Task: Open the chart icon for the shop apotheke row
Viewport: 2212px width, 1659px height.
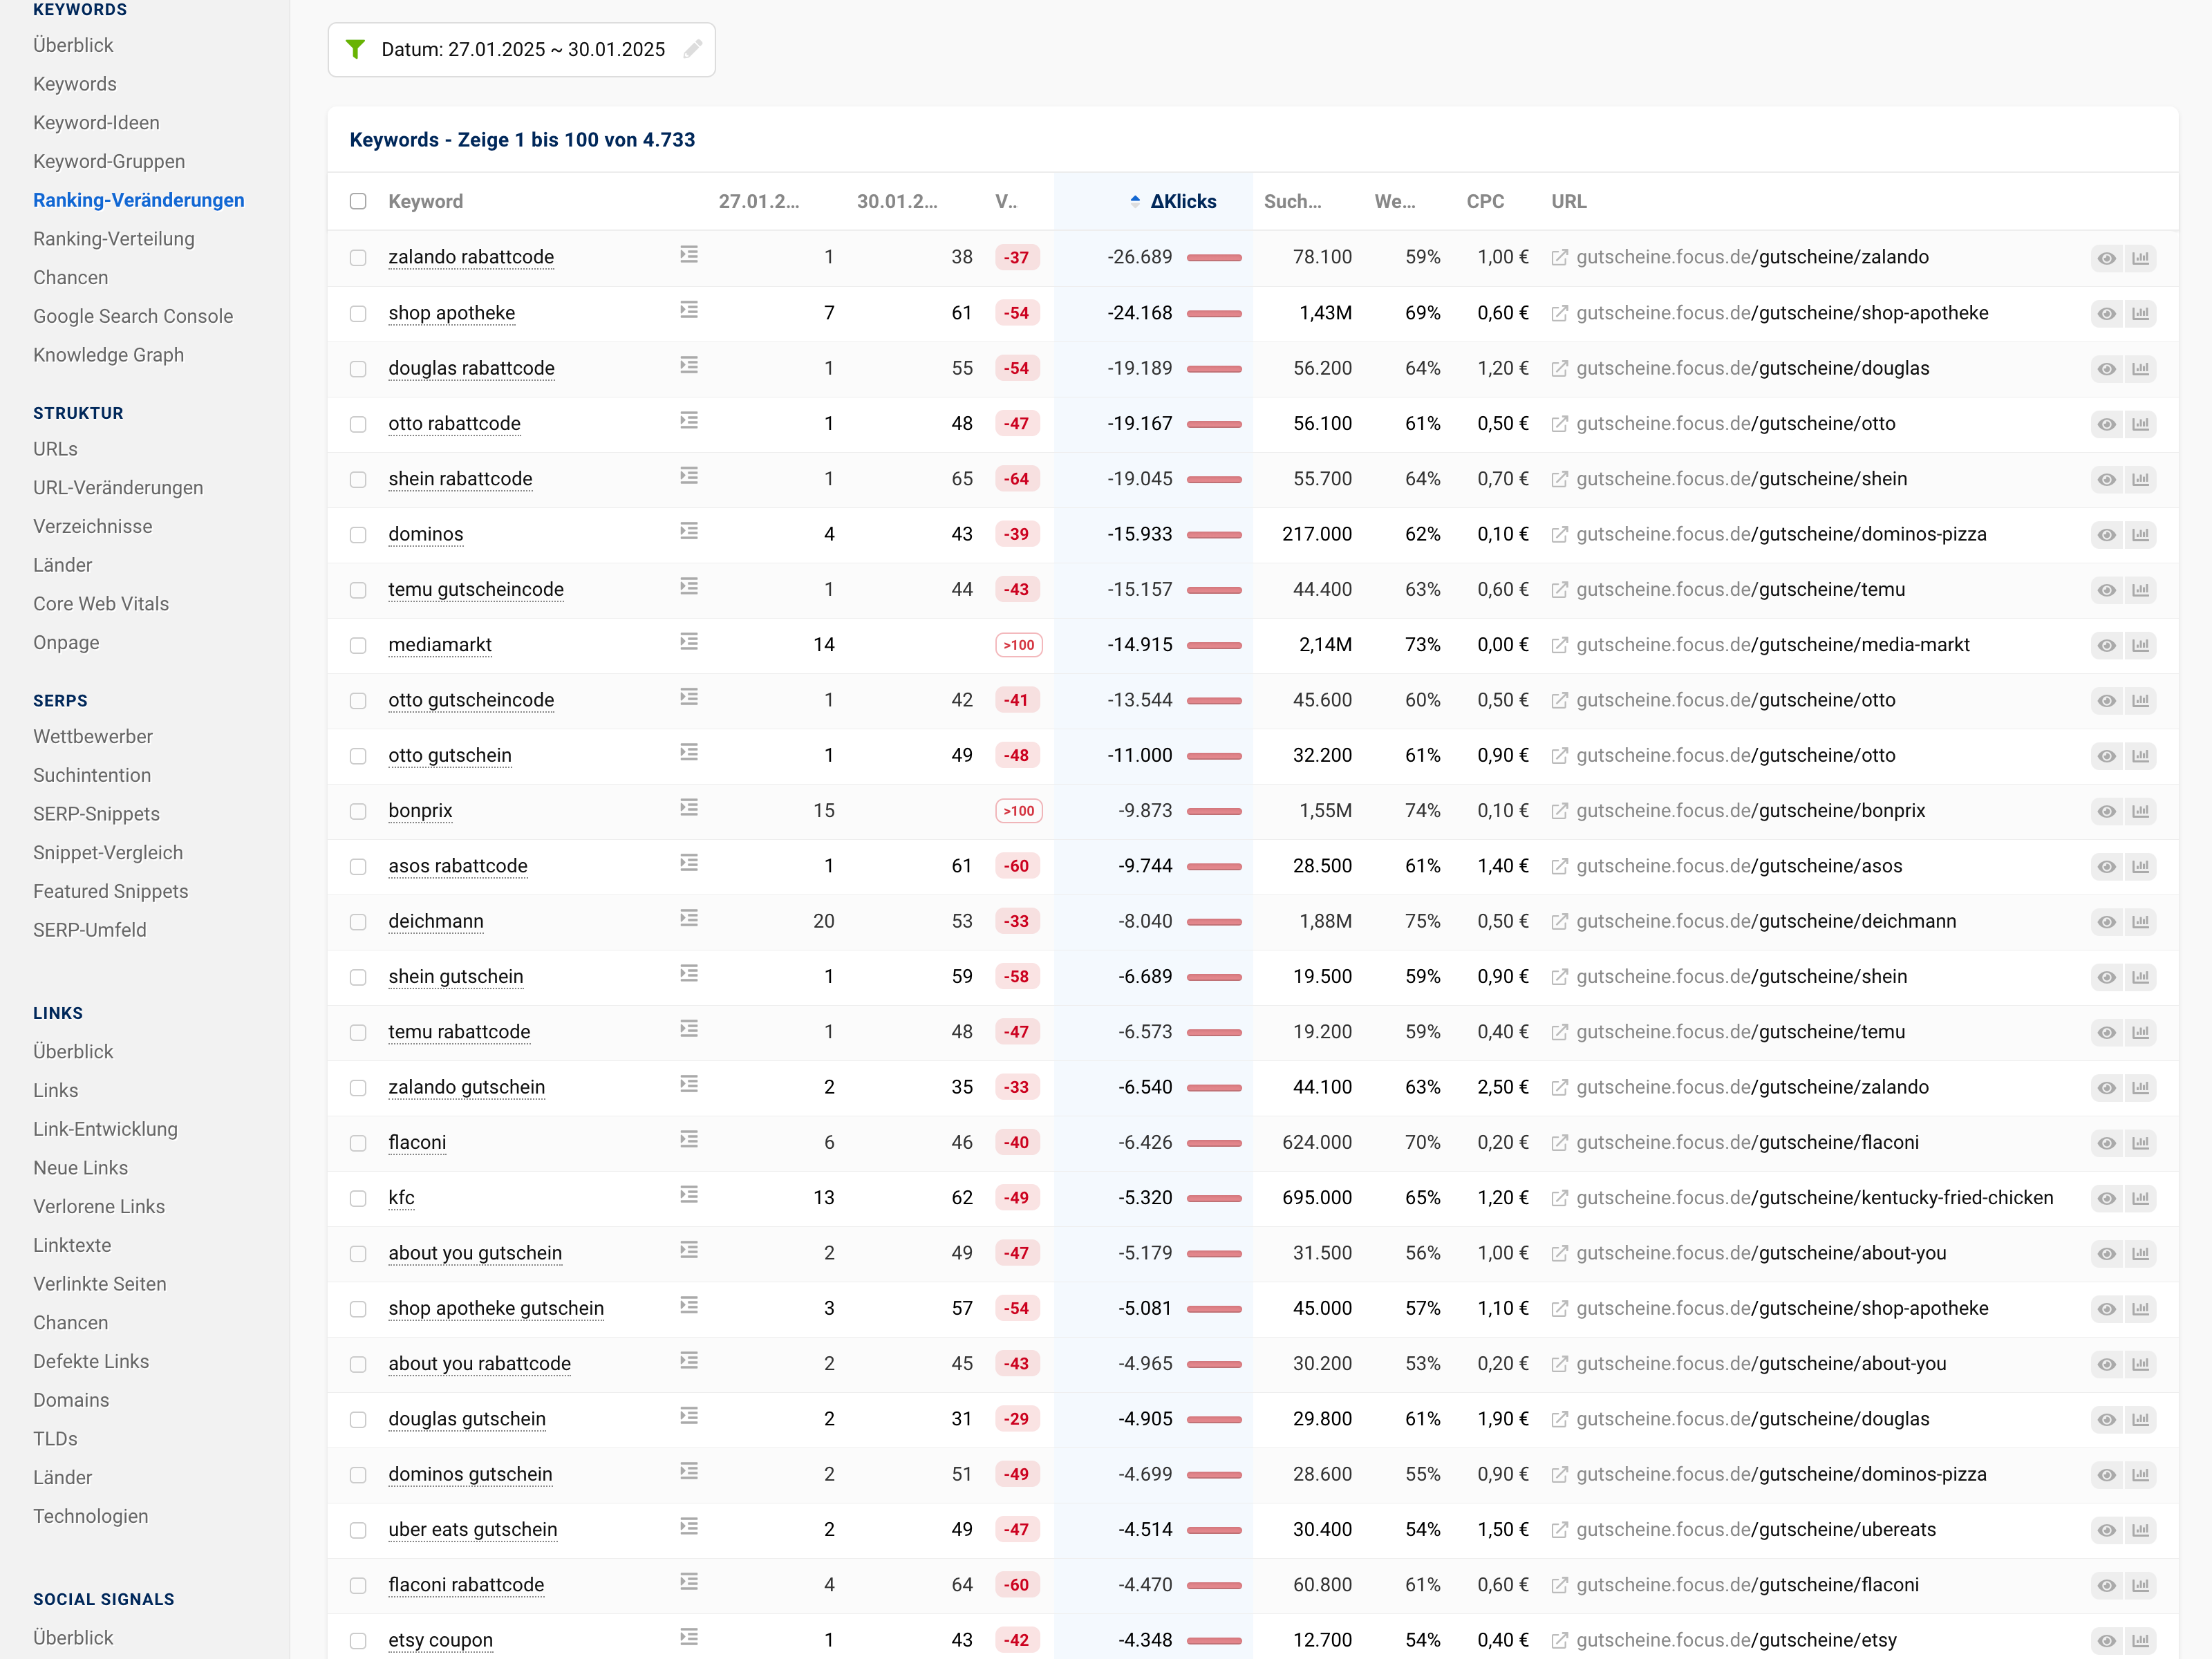Action: click(2140, 313)
